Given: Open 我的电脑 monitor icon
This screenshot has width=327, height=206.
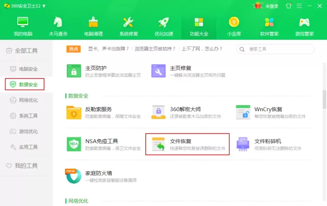Looking at the screenshot, I should point(23,22).
